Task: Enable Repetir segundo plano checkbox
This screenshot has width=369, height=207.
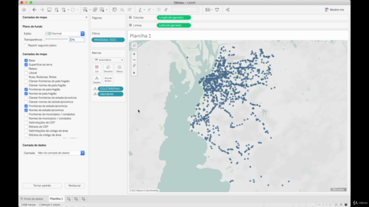Action: (25, 45)
